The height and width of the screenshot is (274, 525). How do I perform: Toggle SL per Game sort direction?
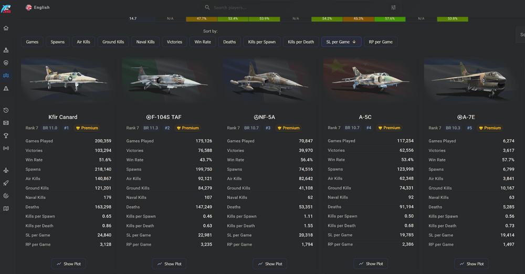coord(341,42)
